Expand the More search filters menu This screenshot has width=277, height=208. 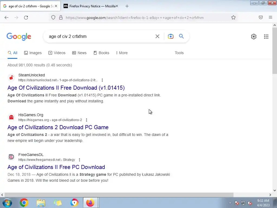[122, 53]
